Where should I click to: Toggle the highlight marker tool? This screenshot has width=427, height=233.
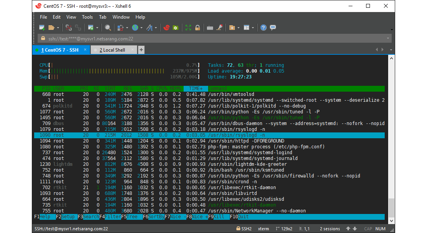point(219,28)
